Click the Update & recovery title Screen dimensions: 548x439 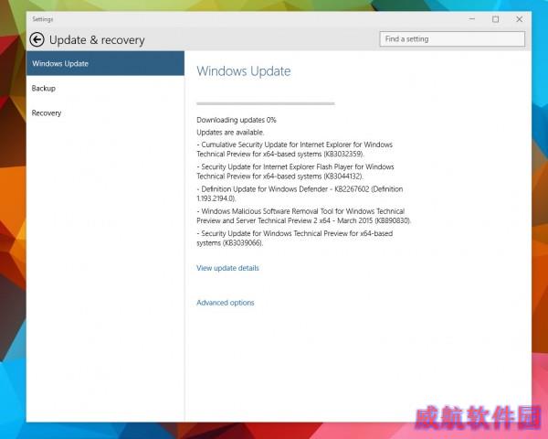coord(97,40)
